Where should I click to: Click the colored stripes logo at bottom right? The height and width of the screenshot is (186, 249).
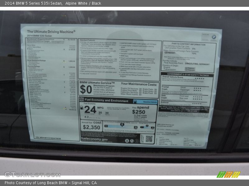coord(228,175)
